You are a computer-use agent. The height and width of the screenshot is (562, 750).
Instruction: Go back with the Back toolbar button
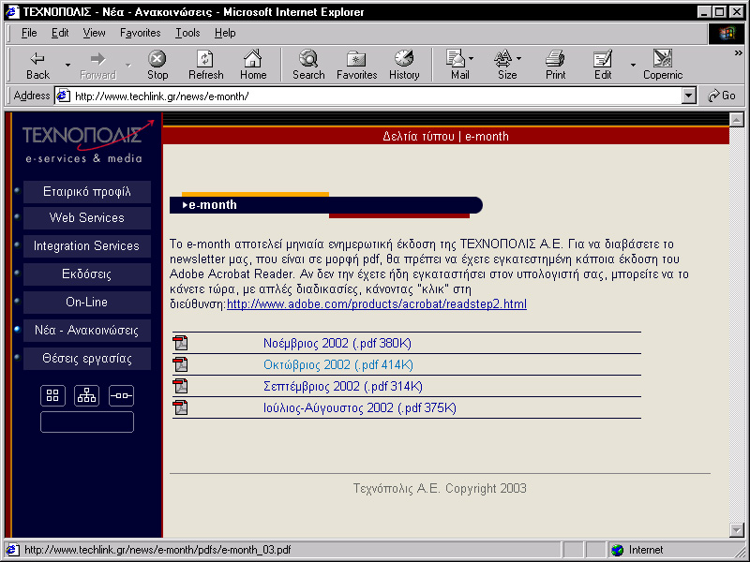(x=37, y=65)
